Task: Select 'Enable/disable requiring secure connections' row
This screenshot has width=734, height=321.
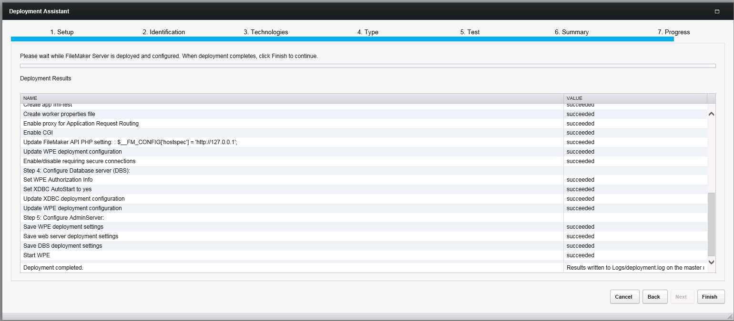Action: (364, 161)
